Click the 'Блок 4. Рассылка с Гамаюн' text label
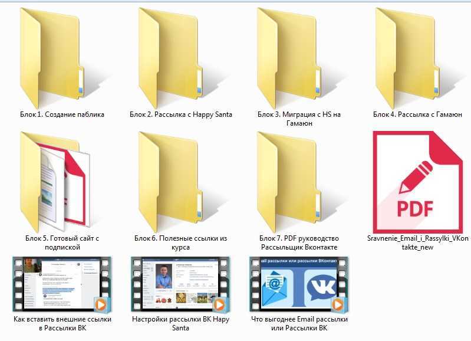471x341 pixels. (418, 114)
